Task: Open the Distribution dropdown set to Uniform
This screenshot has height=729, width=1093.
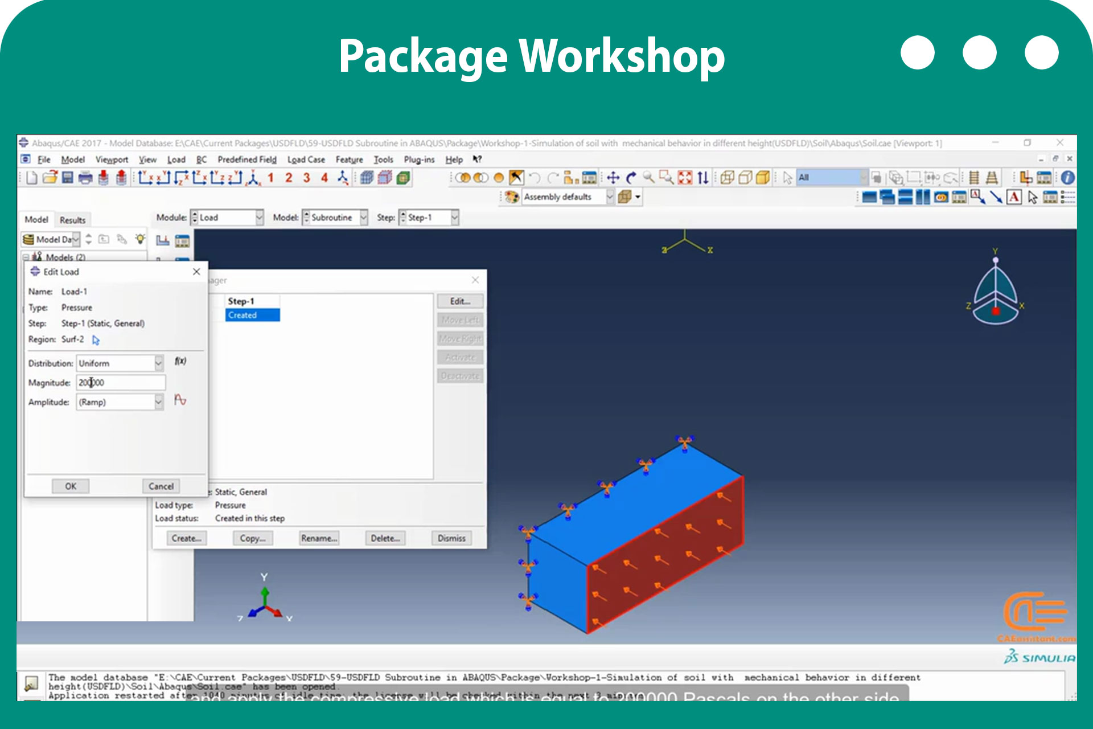Action: point(120,363)
